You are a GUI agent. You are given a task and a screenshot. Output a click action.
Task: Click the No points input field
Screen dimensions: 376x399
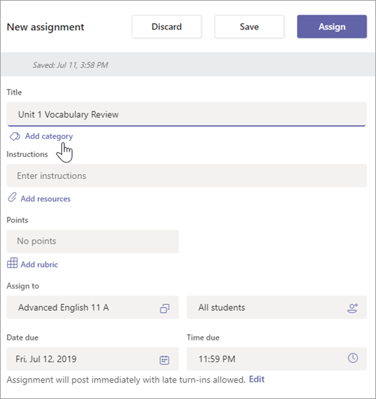point(93,241)
